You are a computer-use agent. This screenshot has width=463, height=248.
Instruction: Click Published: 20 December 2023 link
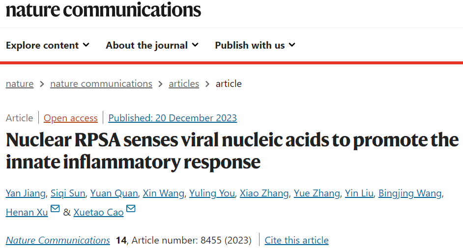tap(173, 118)
